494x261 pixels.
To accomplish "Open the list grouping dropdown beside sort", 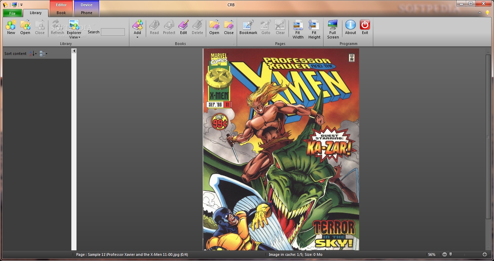I will coord(43,54).
